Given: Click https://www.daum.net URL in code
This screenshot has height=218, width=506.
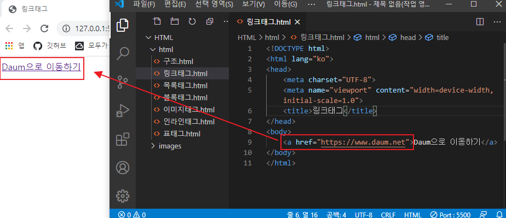Looking at the screenshot, I should tap(363, 142).
